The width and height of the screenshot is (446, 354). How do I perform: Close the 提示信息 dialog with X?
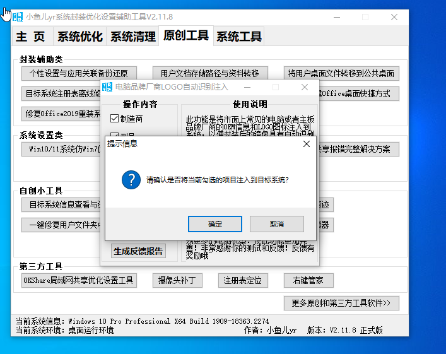point(307,144)
